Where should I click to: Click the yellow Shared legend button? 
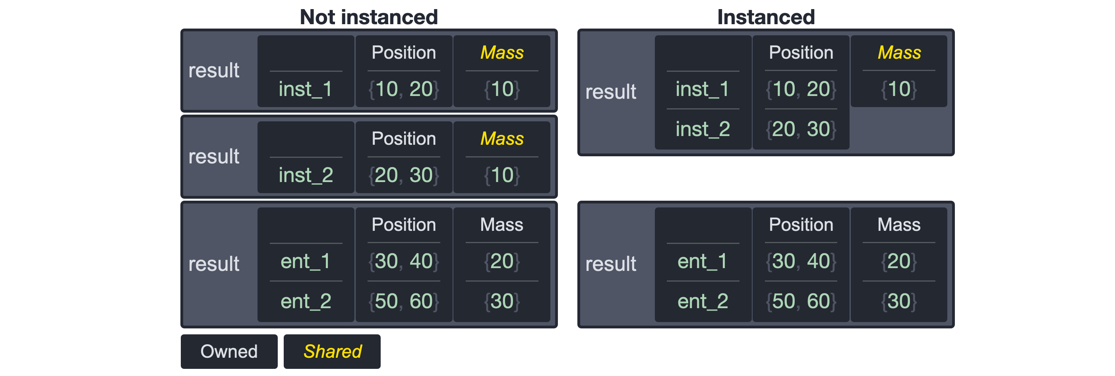pyautogui.click(x=332, y=351)
